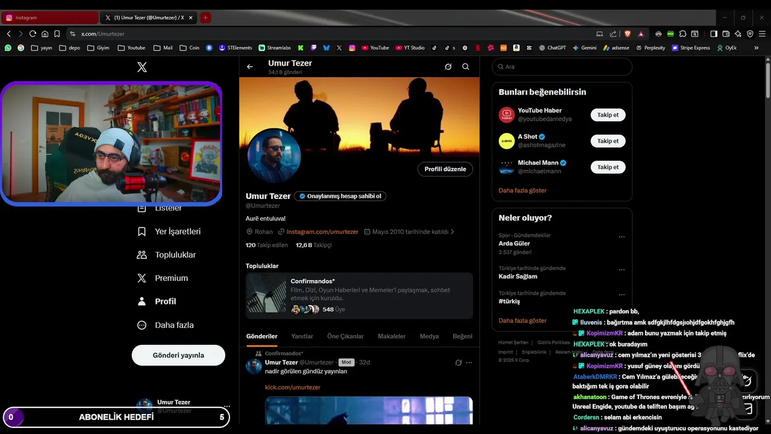The width and height of the screenshot is (771, 434).
Task: Open Grok icon in the profile header
Action: (x=448, y=67)
